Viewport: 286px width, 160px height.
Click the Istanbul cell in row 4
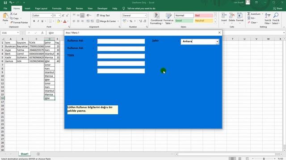(x=49, y=54)
